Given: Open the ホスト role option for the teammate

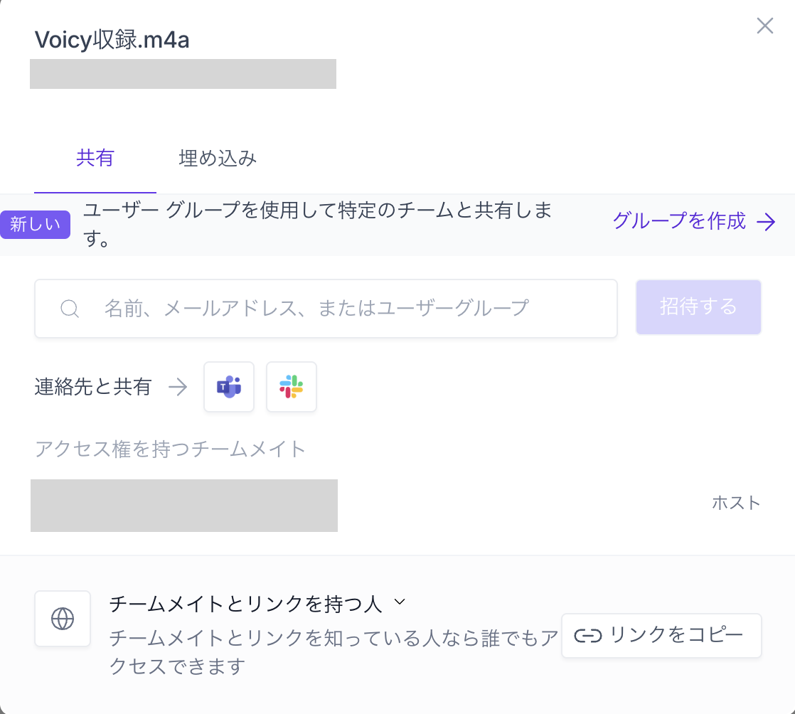Looking at the screenshot, I should (x=737, y=503).
